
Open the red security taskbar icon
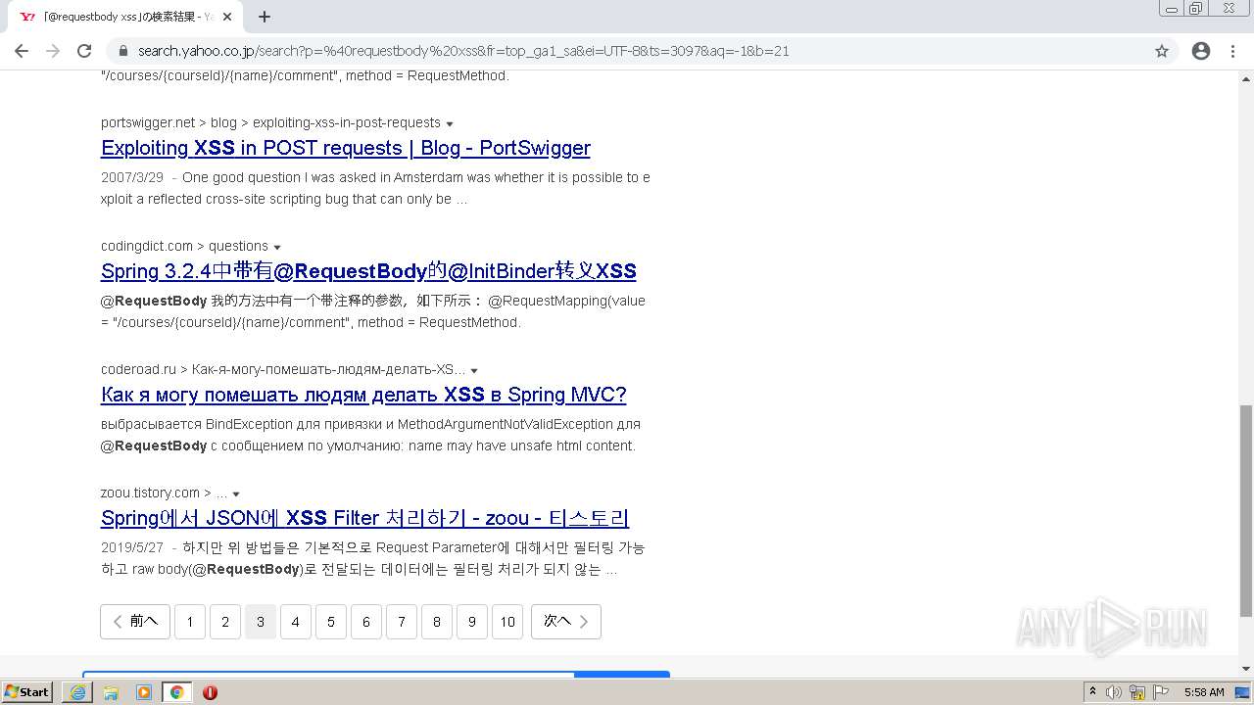(x=210, y=692)
